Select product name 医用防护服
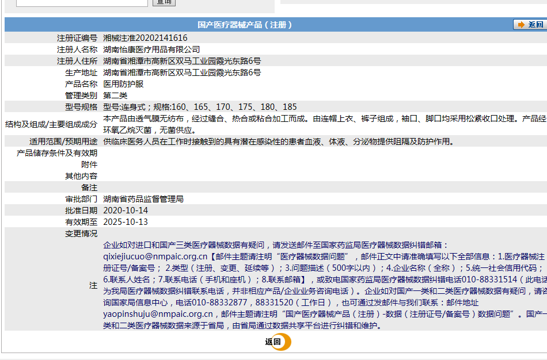 (x=123, y=84)
